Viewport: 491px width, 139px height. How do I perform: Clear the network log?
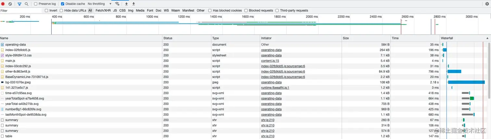point(10,4)
